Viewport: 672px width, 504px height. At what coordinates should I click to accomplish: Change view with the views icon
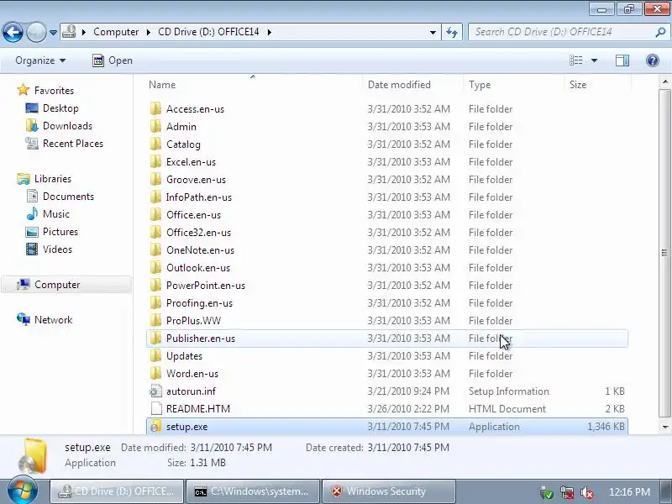pyautogui.click(x=575, y=60)
